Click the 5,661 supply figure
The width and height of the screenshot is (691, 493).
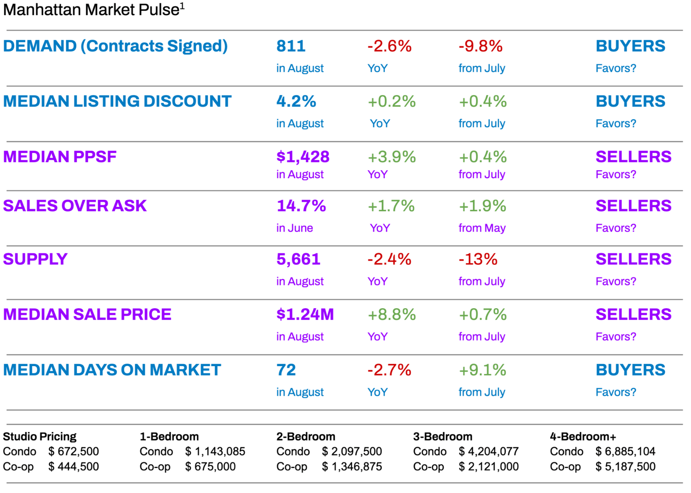click(x=298, y=259)
